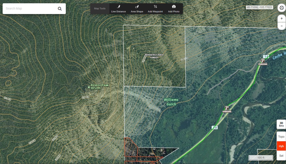The width and height of the screenshot is (286, 164).
Task: Zoom in with the plus button
Action: 282,18
